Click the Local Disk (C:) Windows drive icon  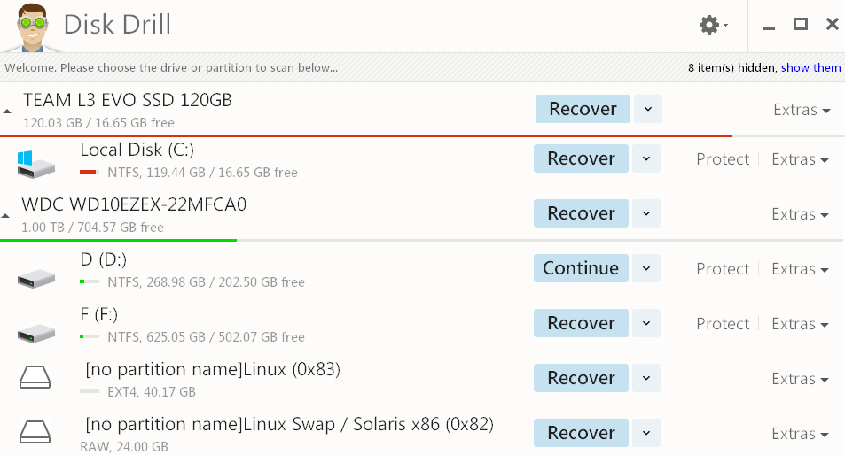pyautogui.click(x=35, y=161)
